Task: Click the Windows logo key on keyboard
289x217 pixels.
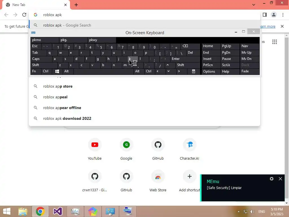Action: click(57, 71)
